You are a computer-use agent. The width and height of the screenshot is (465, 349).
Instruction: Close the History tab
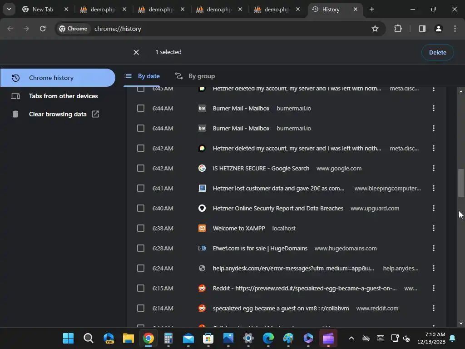click(355, 9)
